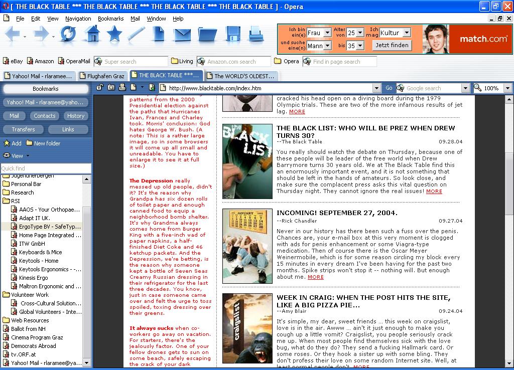Open the eBay personal bar bookmark

tap(13, 61)
